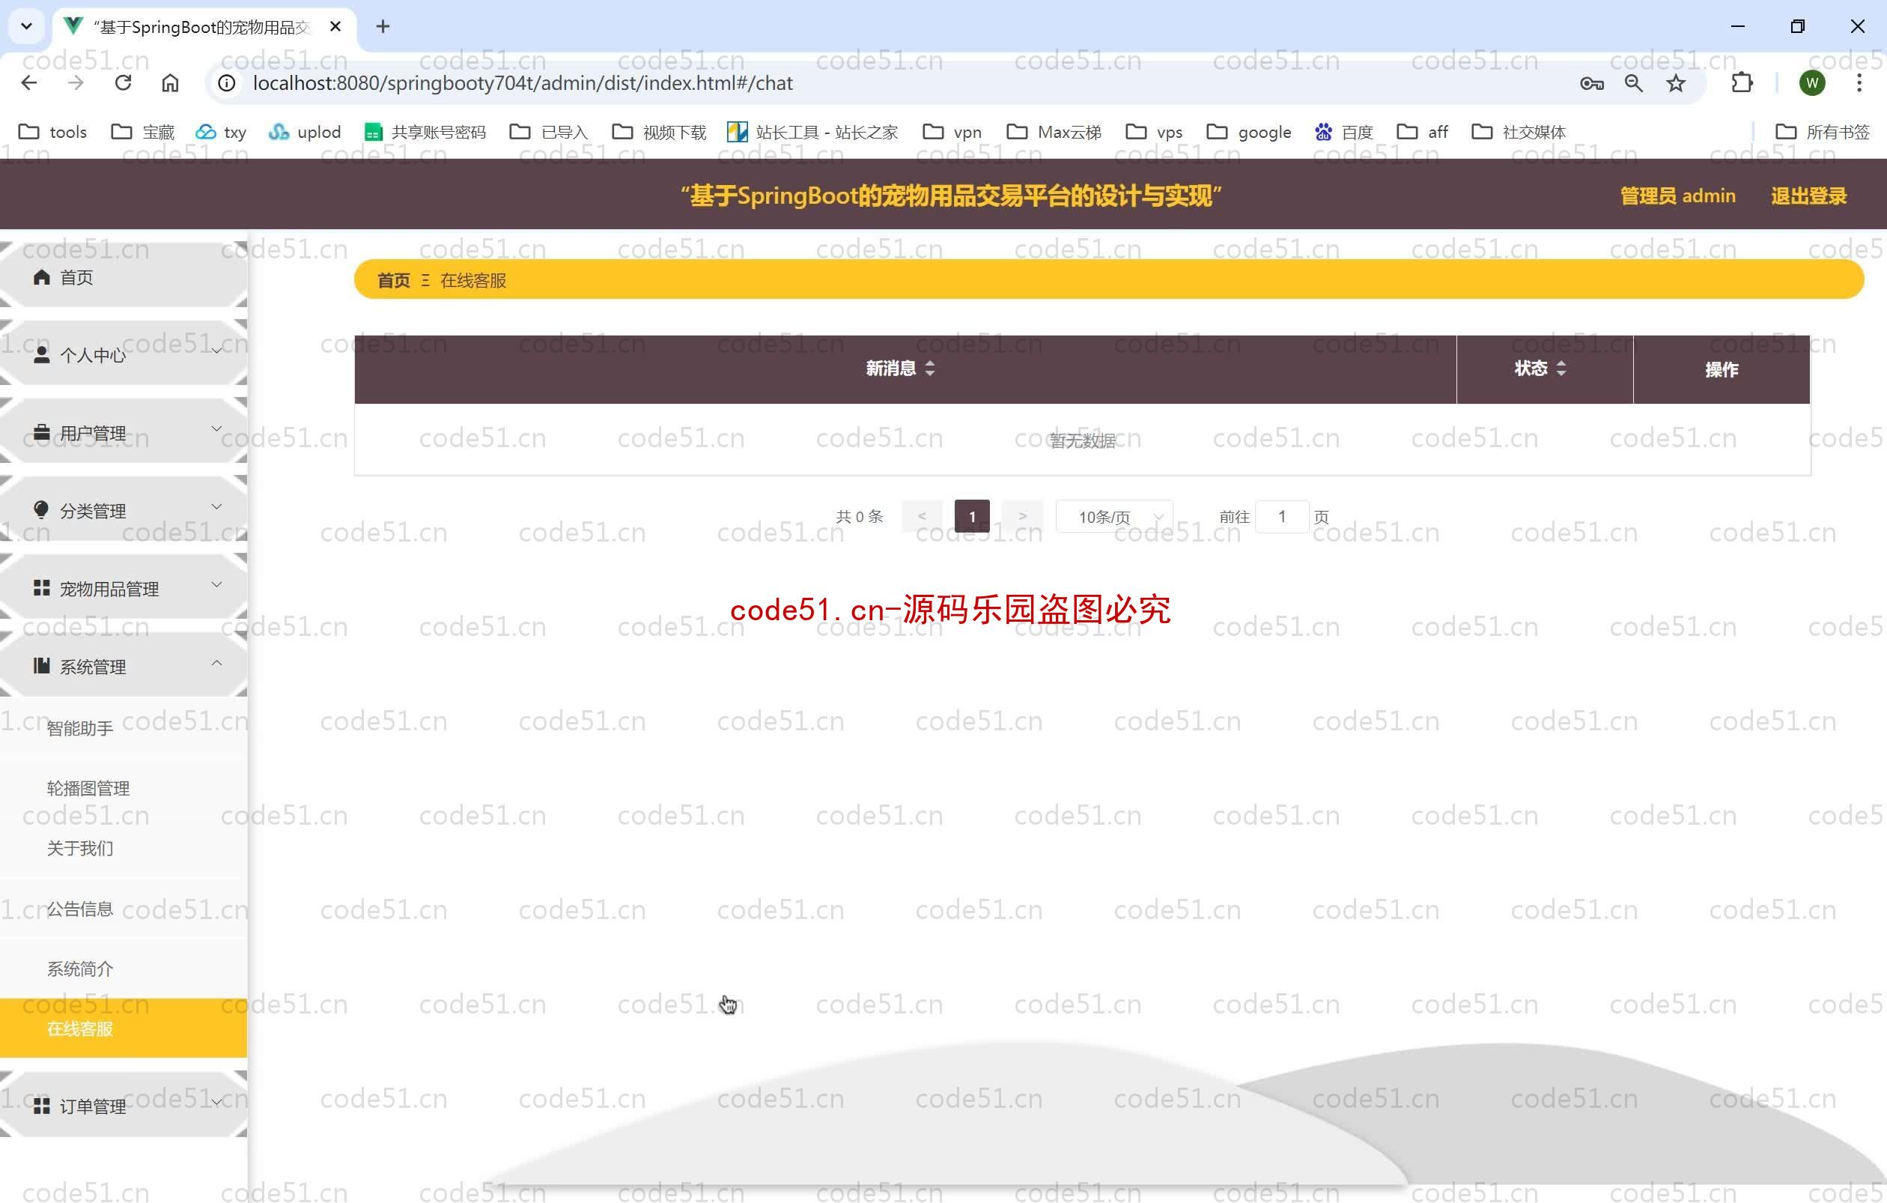This screenshot has width=1887, height=1203.
Task: Click the 暂无数据 empty table text
Action: (1082, 440)
